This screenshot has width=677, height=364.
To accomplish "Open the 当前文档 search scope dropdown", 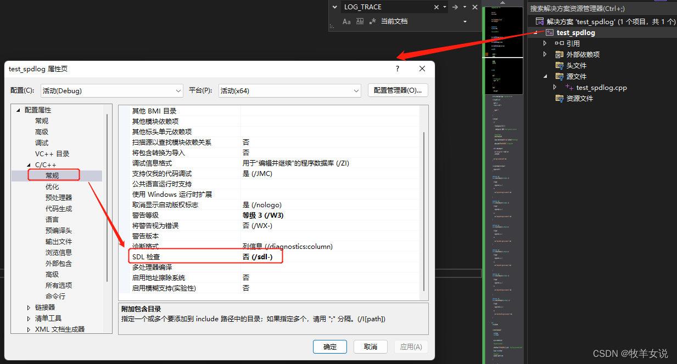I will pyautogui.click(x=465, y=21).
